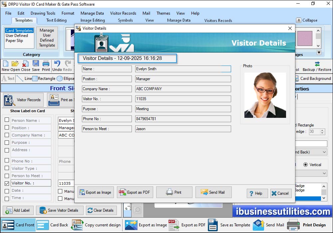This screenshot has height=233, width=333.
Task: Cancel the Visitor Details dialog
Action: 280,193
